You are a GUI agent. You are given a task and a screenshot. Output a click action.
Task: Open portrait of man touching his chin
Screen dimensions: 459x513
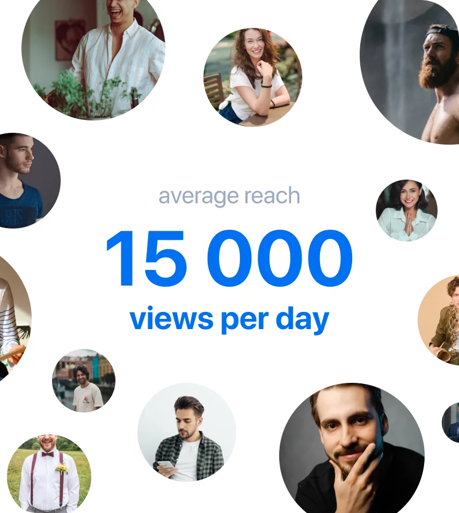[352, 448]
